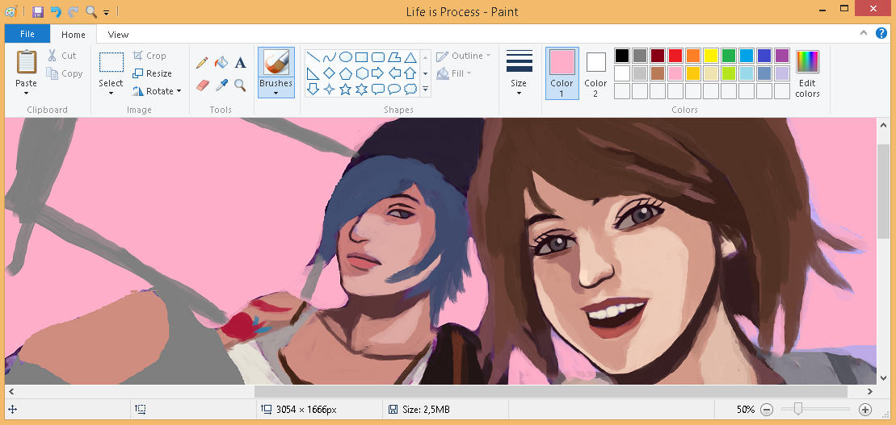The width and height of the screenshot is (896, 425).
Task: Open Edit colors dialog
Action: coord(807,73)
